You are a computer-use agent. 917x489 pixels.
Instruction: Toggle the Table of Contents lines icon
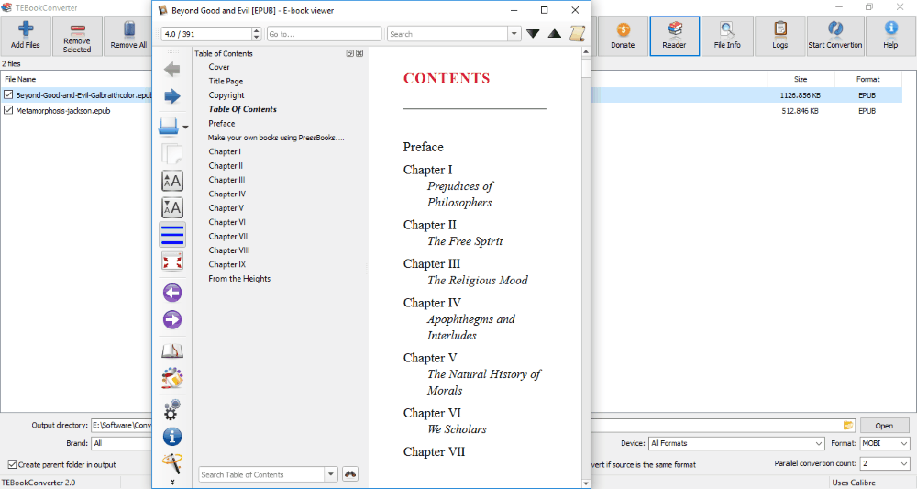pos(172,235)
